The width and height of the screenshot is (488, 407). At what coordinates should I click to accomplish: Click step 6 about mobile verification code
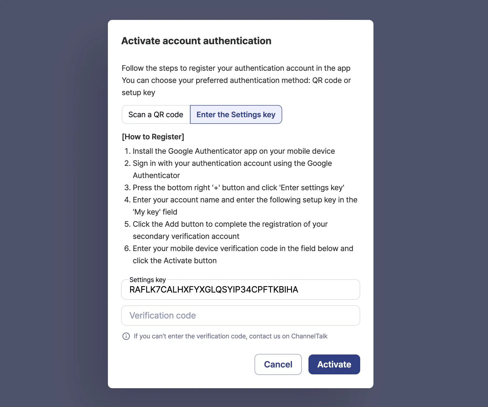(x=243, y=249)
